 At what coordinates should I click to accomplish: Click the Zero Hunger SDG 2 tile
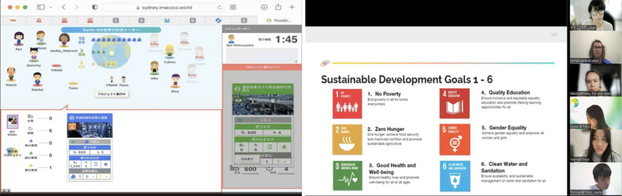347,140
